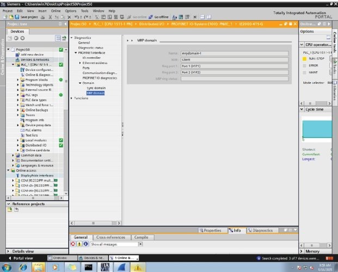Open the Tools menu
The width and height of the screenshot is (338, 272).
(x=84, y=11)
